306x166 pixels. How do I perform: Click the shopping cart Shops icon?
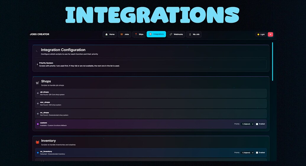click(x=37, y=83)
